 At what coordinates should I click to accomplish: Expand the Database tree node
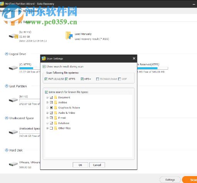(x=47, y=123)
